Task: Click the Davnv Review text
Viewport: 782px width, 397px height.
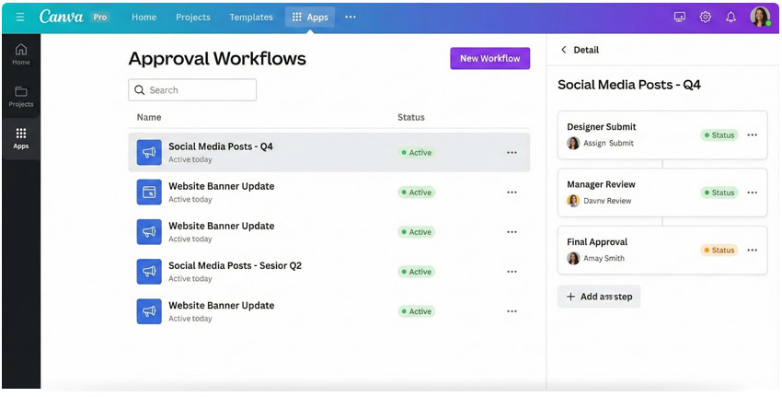Action: [607, 201]
